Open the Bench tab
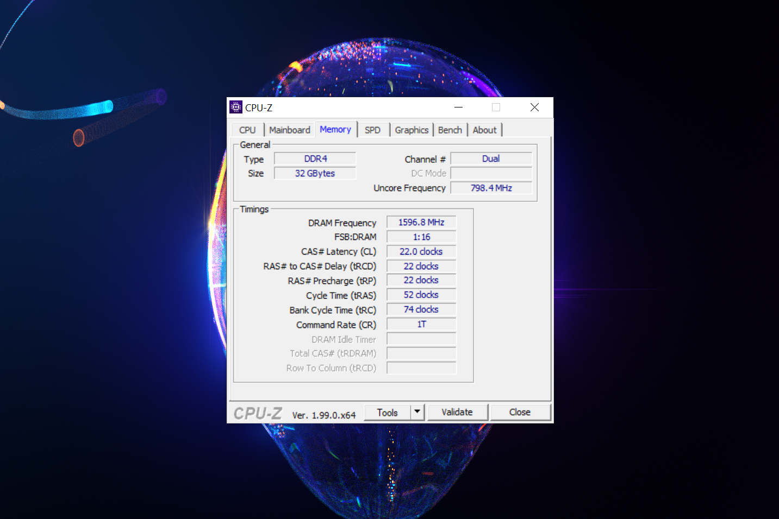 click(x=450, y=130)
